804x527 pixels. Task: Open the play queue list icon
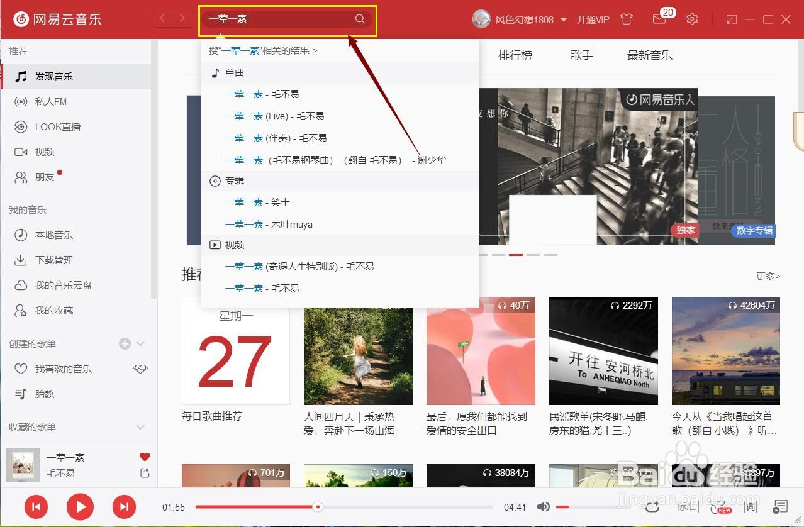(780, 506)
